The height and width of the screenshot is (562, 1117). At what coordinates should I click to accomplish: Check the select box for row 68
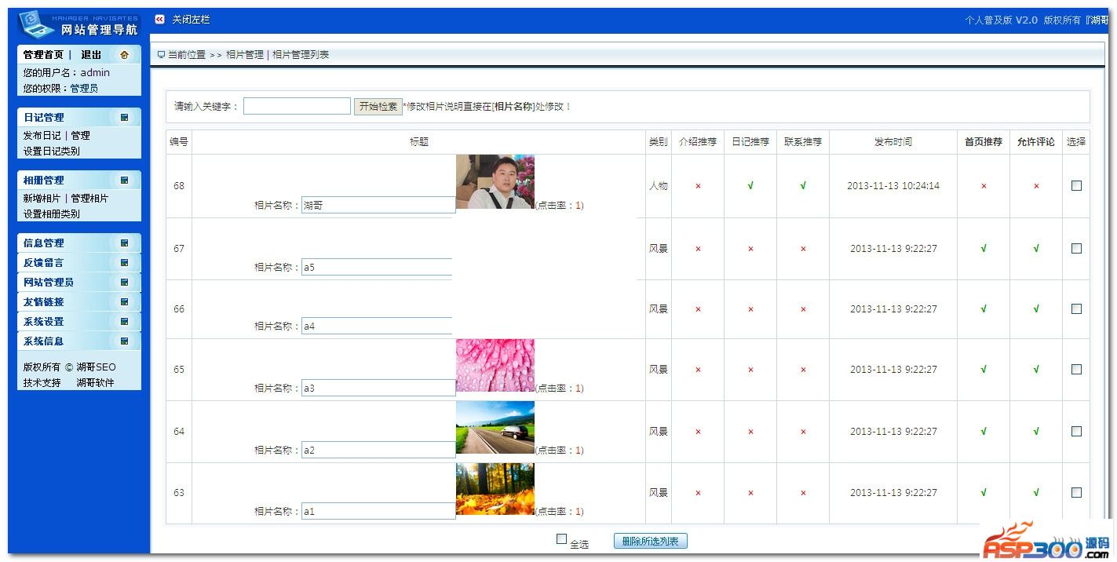pos(1076,186)
